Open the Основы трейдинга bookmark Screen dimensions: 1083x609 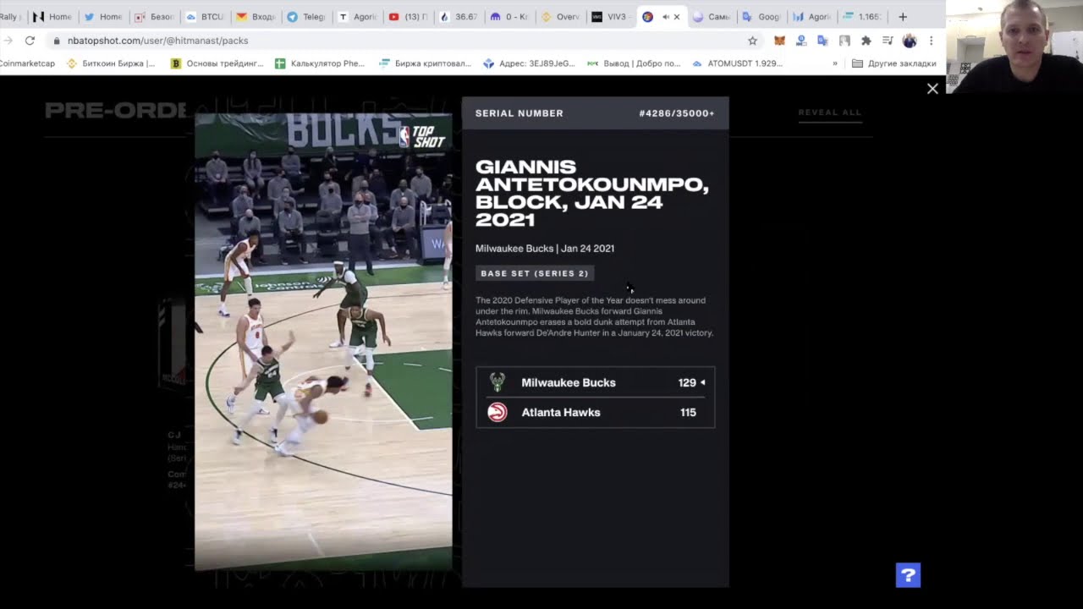217,63
